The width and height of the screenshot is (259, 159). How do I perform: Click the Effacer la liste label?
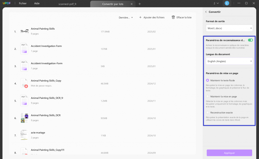[x=184, y=17]
